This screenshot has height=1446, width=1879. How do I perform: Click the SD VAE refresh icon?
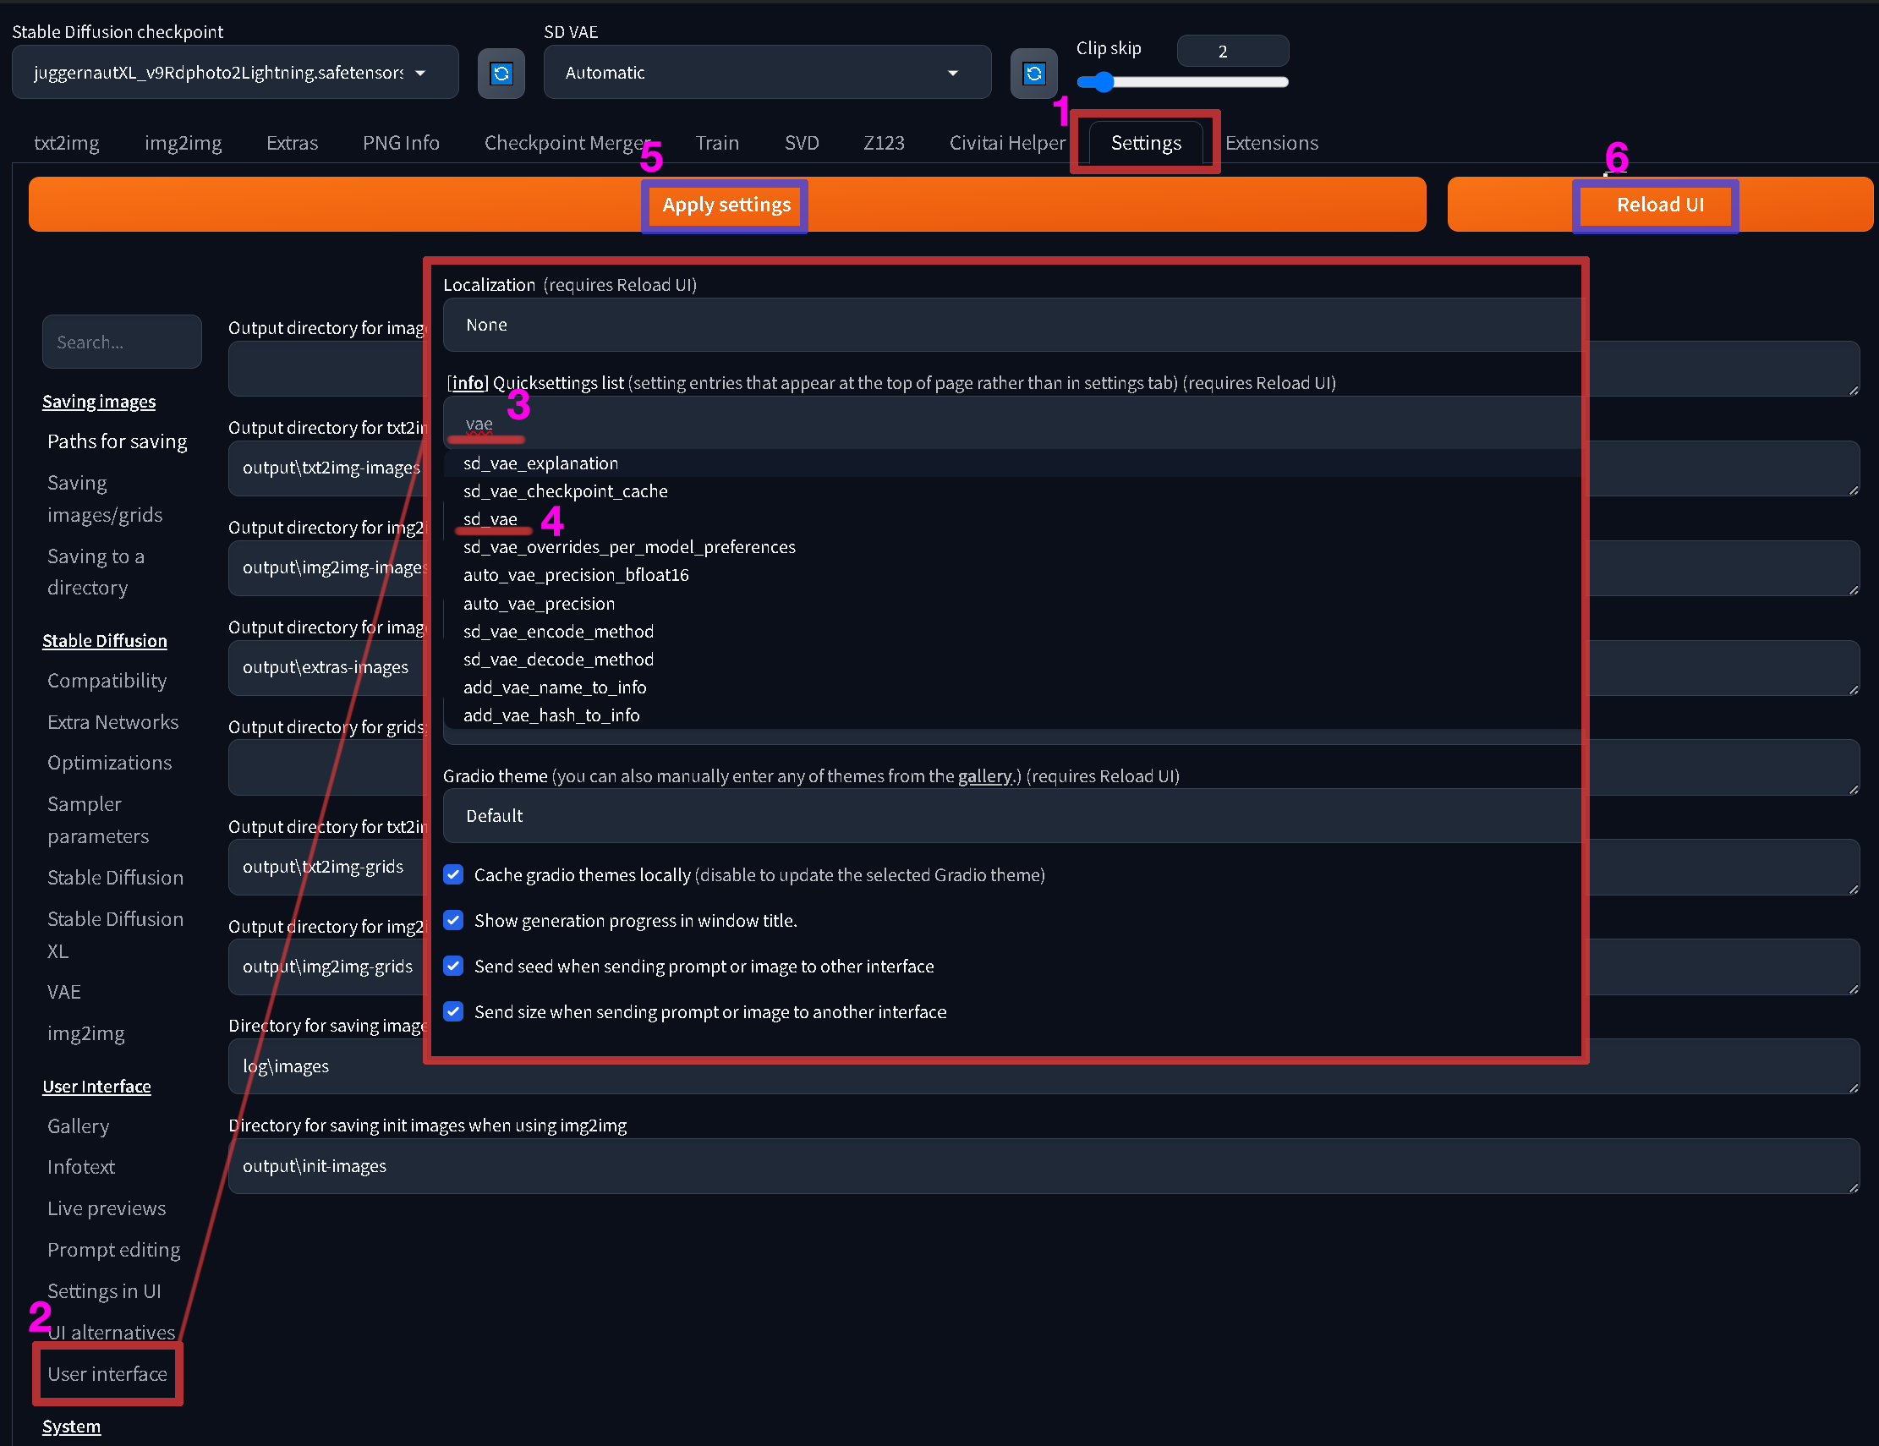point(1033,74)
